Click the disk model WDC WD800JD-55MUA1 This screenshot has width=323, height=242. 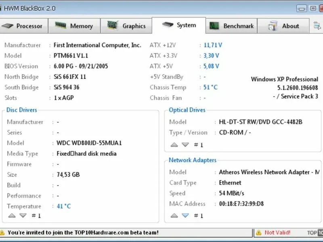coord(89,143)
